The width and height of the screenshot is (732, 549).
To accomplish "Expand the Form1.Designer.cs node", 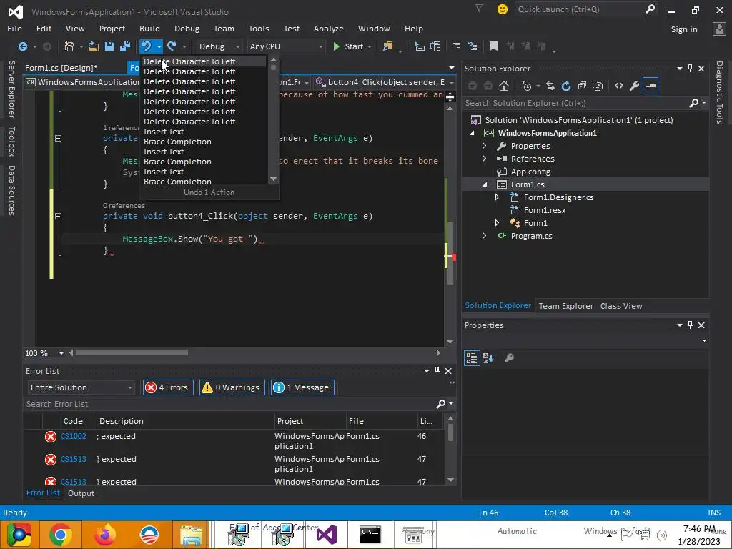I will pos(498,197).
